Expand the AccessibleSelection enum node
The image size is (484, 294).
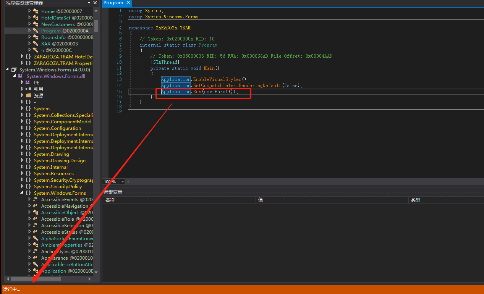[30, 225]
